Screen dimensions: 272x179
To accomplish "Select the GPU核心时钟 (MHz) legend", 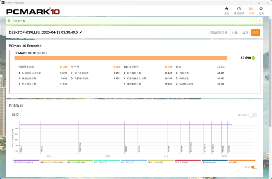I will pyautogui.click(x=80, y=162).
